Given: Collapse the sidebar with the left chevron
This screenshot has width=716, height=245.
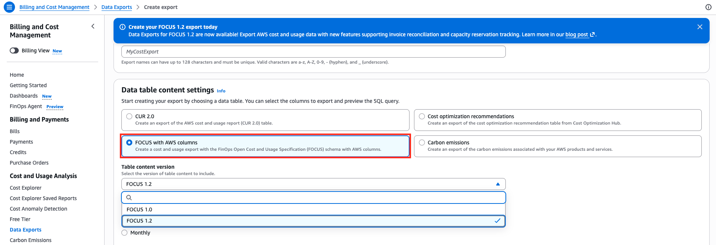Looking at the screenshot, I should 93,26.
